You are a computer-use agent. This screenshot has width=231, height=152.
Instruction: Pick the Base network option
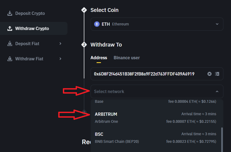[x=156, y=101]
